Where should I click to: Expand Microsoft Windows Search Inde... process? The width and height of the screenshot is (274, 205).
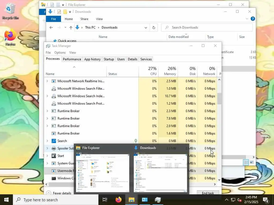tap(47, 96)
